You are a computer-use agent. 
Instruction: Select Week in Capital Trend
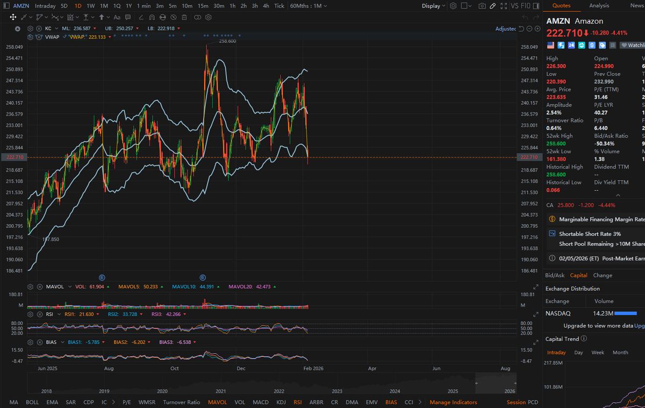coord(598,353)
